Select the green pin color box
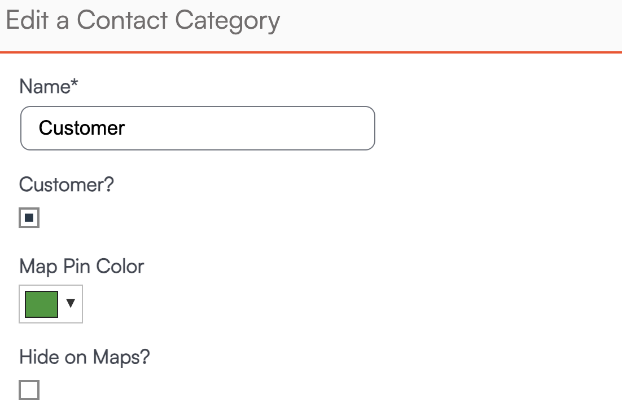The height and width of the screenshot is (408, 622). pos(42,304)
